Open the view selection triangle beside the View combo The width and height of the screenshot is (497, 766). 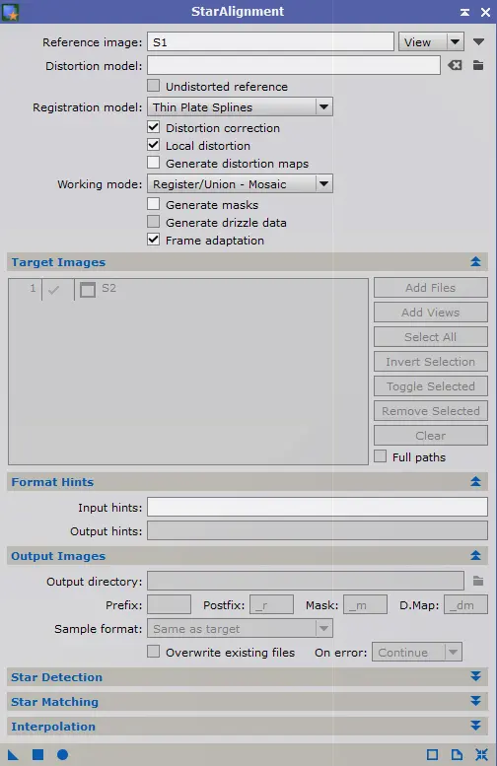pyautogui.click(x=478, y=42)
